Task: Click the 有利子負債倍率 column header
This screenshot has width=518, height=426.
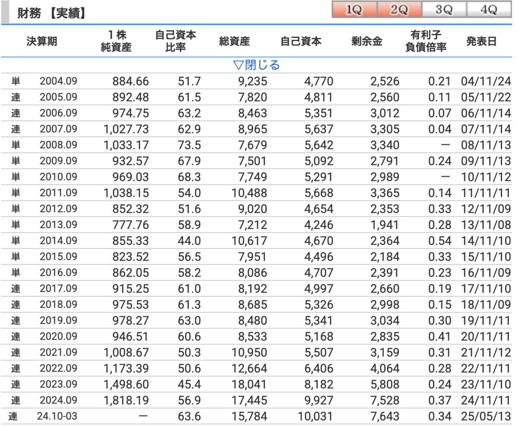Action: coord(426,41)
